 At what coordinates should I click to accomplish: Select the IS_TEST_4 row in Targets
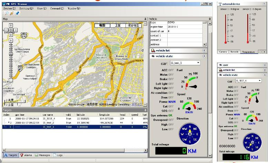point(75,118)
